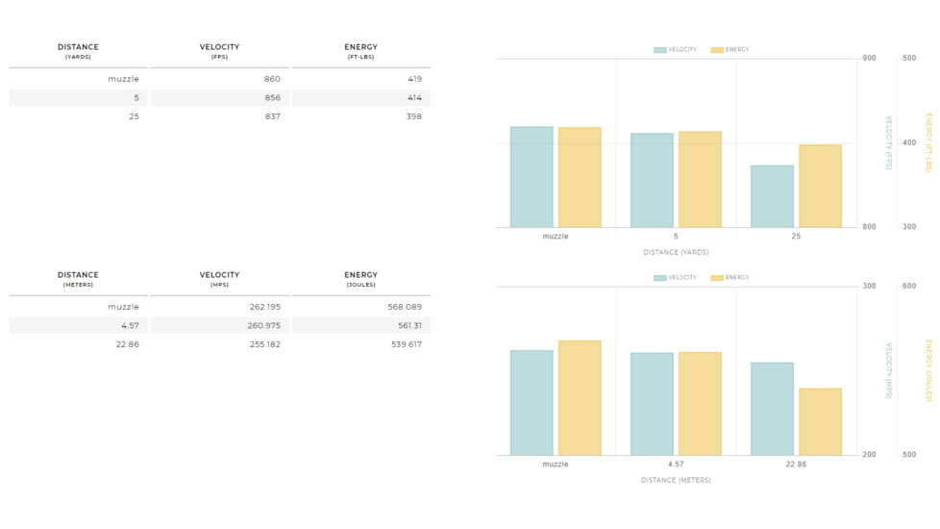
Task: Click the Energy (FT-LBS) column header
Action: [x=360, y=51]
